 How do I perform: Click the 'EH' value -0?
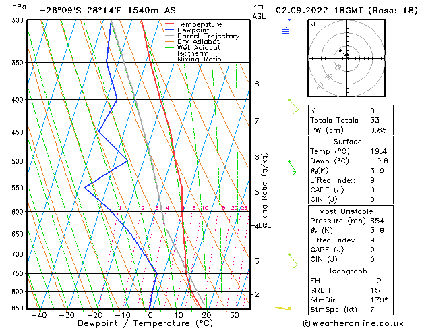click(376, 281)
